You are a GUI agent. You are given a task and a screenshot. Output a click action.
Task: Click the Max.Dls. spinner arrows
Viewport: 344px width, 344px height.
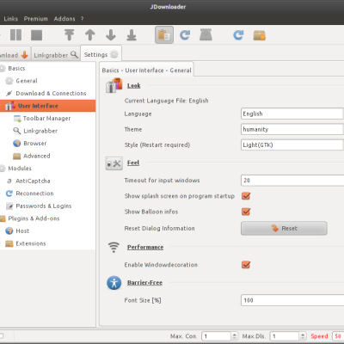point(303,336)
